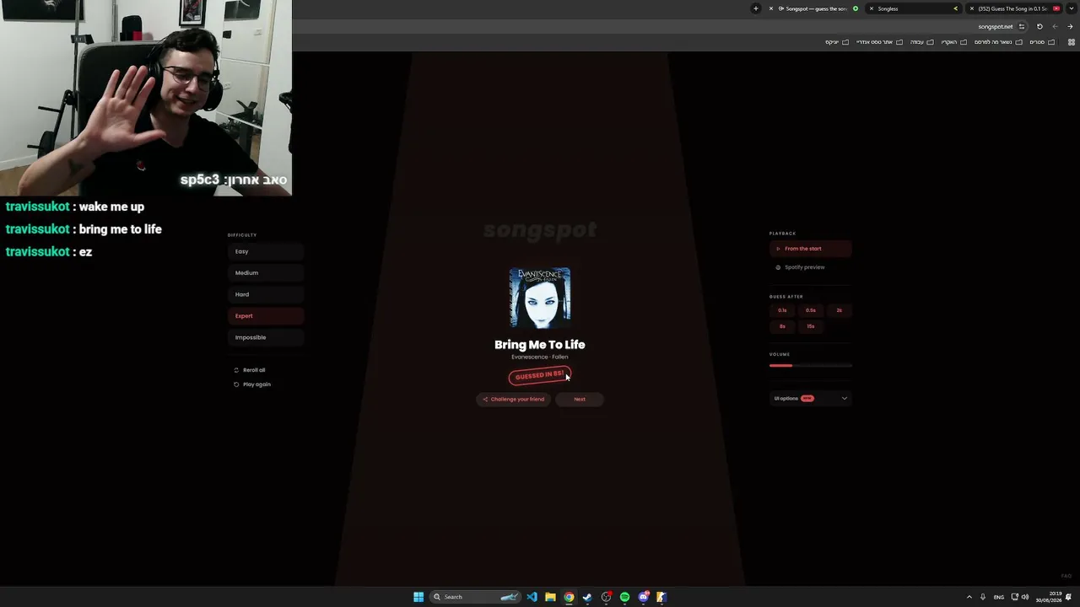Viewport: 1080px width, 607px height.
Task: Open the volume icon in system tray
Action: click(1025, 597)
